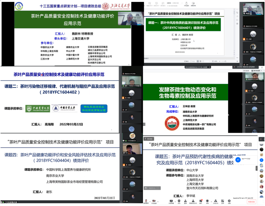265x206 pixels.
Task: Expand the share screen options arrow
Action: tap(175, 202)
